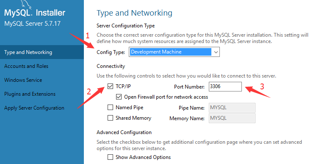Viewport: 327px width, 164px height.
Task: Select Type and Networking step in sidebar
Action: [42, 52]
